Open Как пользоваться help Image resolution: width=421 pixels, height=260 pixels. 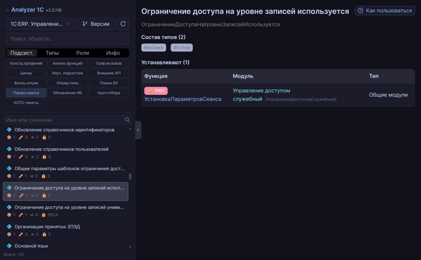pos(385,10)
